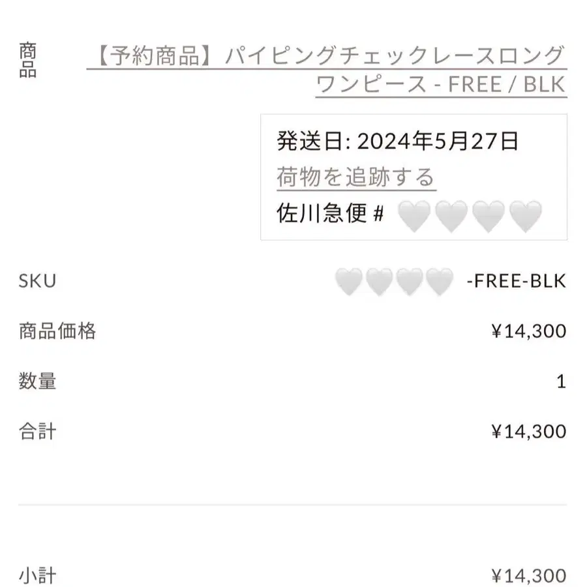Click the third heart in the SKU row
This screenshot has height=587, width=587.
click(409, 281)
